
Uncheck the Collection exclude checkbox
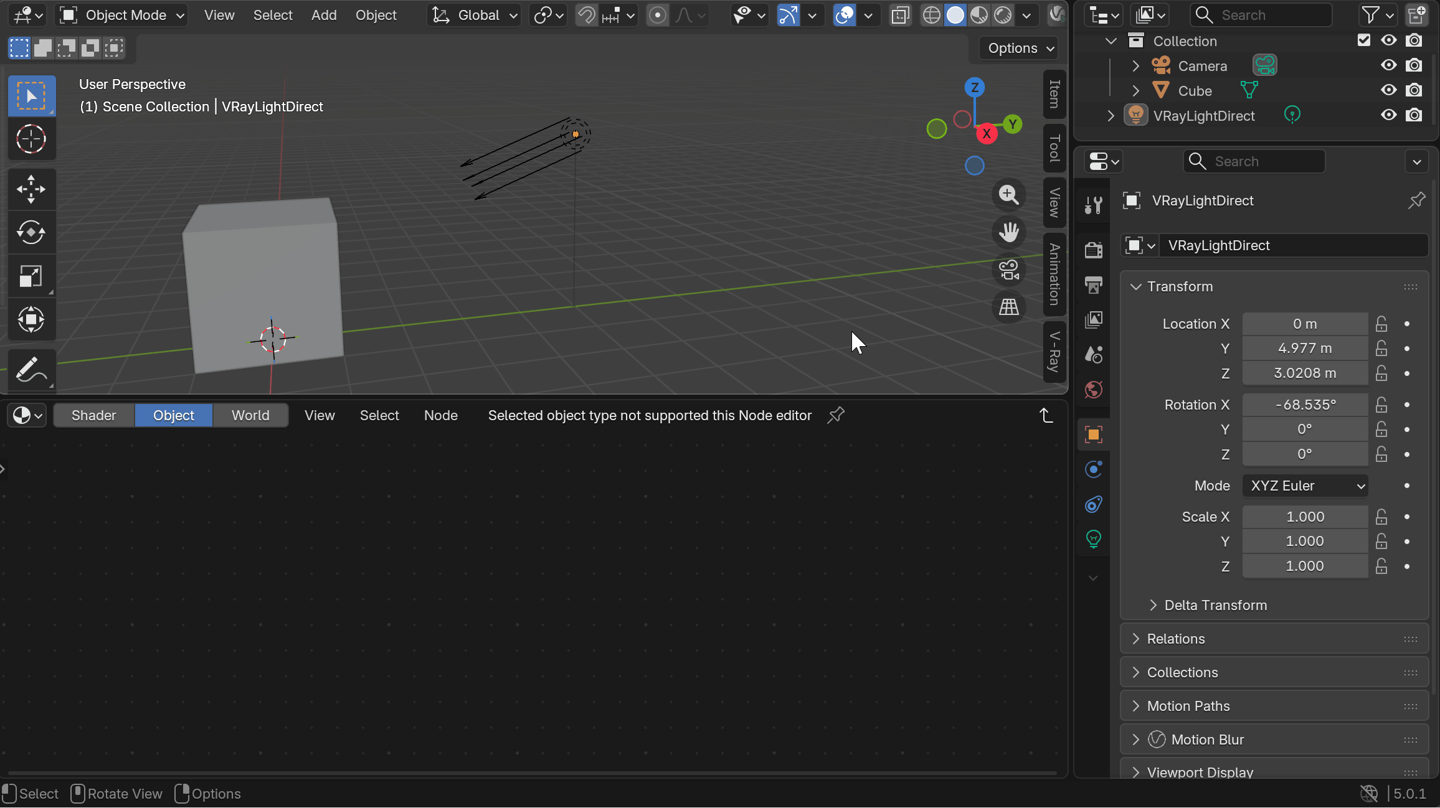click(1363, 40)
